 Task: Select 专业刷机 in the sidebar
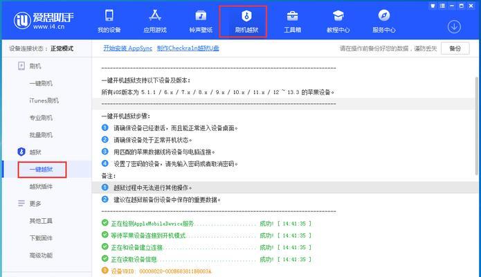tap(41, 118)
